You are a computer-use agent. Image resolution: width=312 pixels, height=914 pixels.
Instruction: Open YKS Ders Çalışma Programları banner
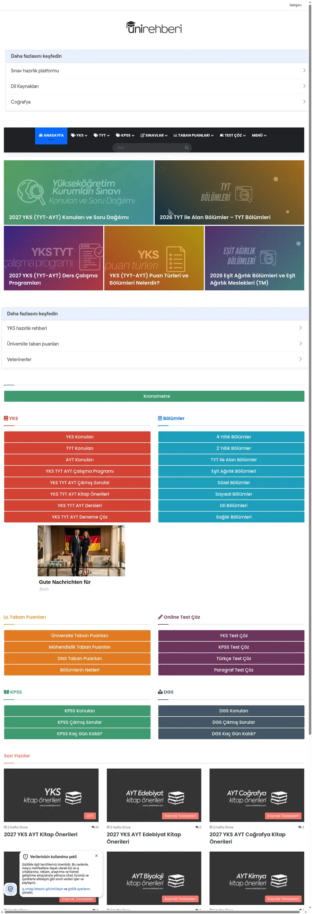(x=53, y=258)
